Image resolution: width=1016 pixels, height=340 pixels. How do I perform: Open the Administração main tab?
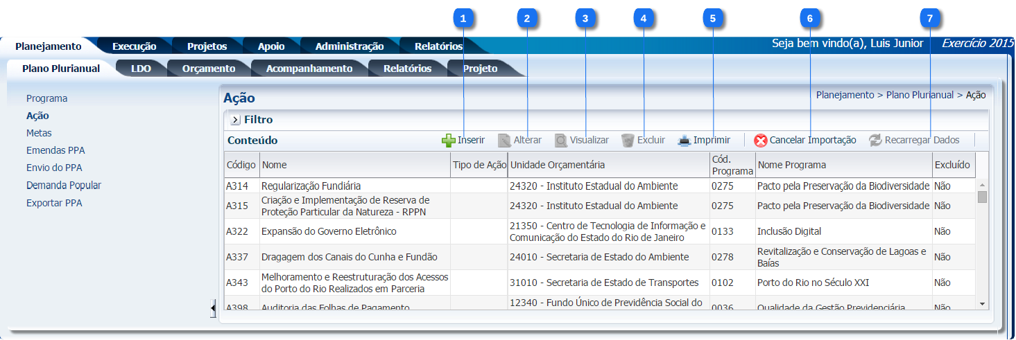point(349,46)
